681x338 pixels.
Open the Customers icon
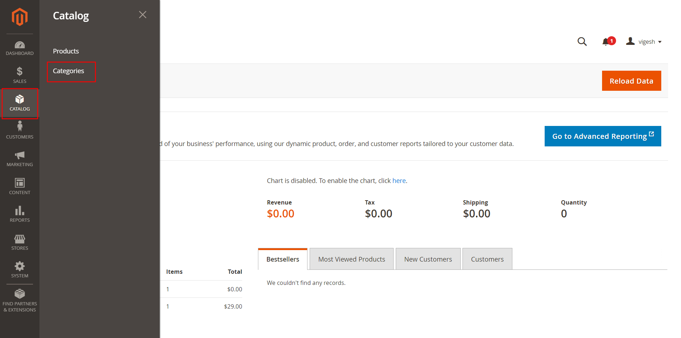[20, 128]
